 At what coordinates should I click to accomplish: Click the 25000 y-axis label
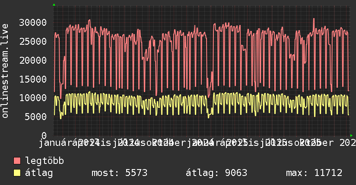[x=33, y=41]
